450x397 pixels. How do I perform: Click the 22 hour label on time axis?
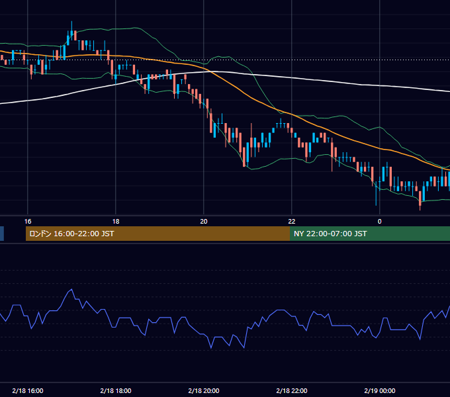[292, 222]
